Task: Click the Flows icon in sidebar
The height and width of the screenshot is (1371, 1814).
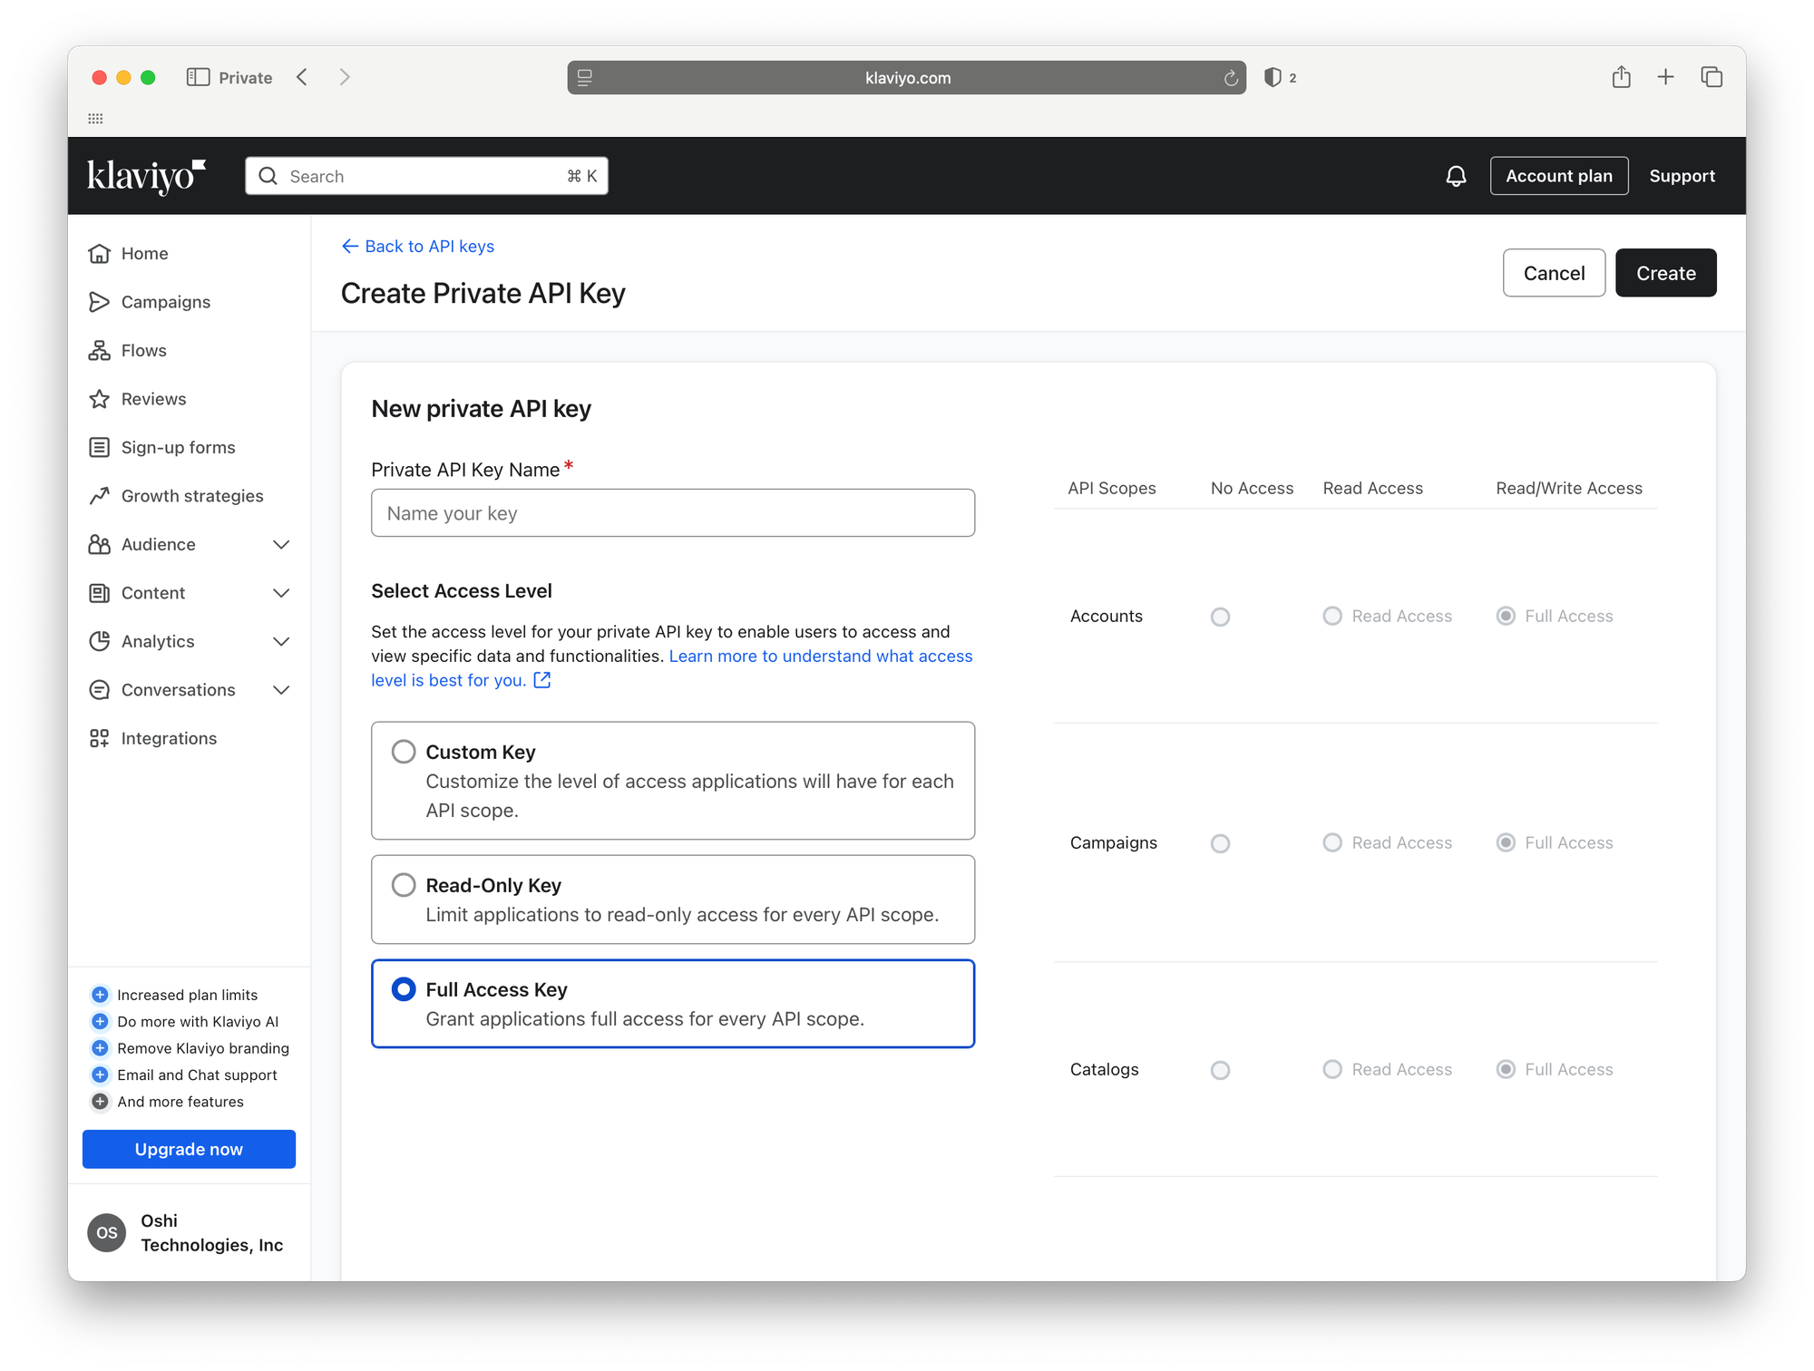Action: click(100, 351)
